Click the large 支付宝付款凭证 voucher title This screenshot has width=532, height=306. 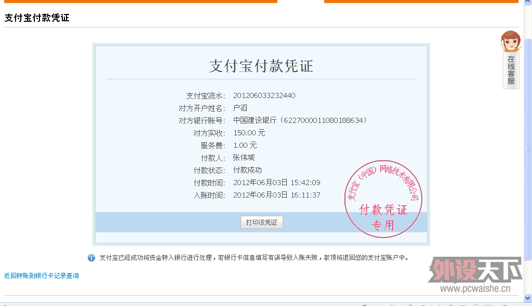(x=261, y=66)
